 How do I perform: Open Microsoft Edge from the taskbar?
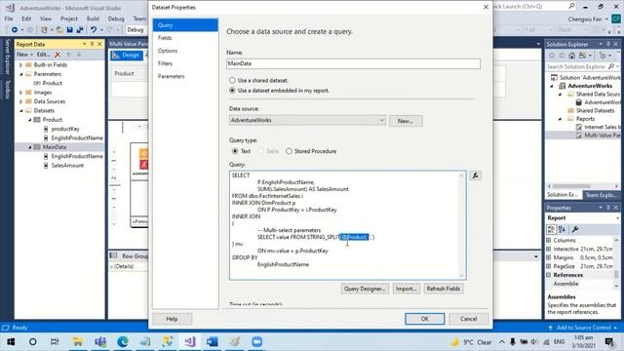tap(123, 342)
